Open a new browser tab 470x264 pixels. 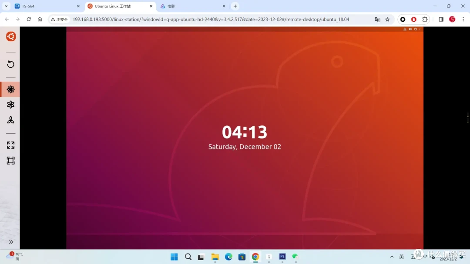coord(235,6)
